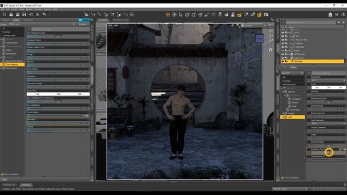
Task: Switch to the Advanced tab in Render Settings
Action: pos(28,20)
